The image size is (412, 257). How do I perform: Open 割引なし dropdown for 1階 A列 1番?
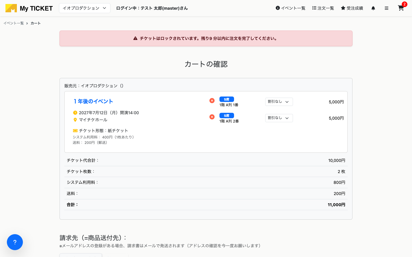coord(279,102)
